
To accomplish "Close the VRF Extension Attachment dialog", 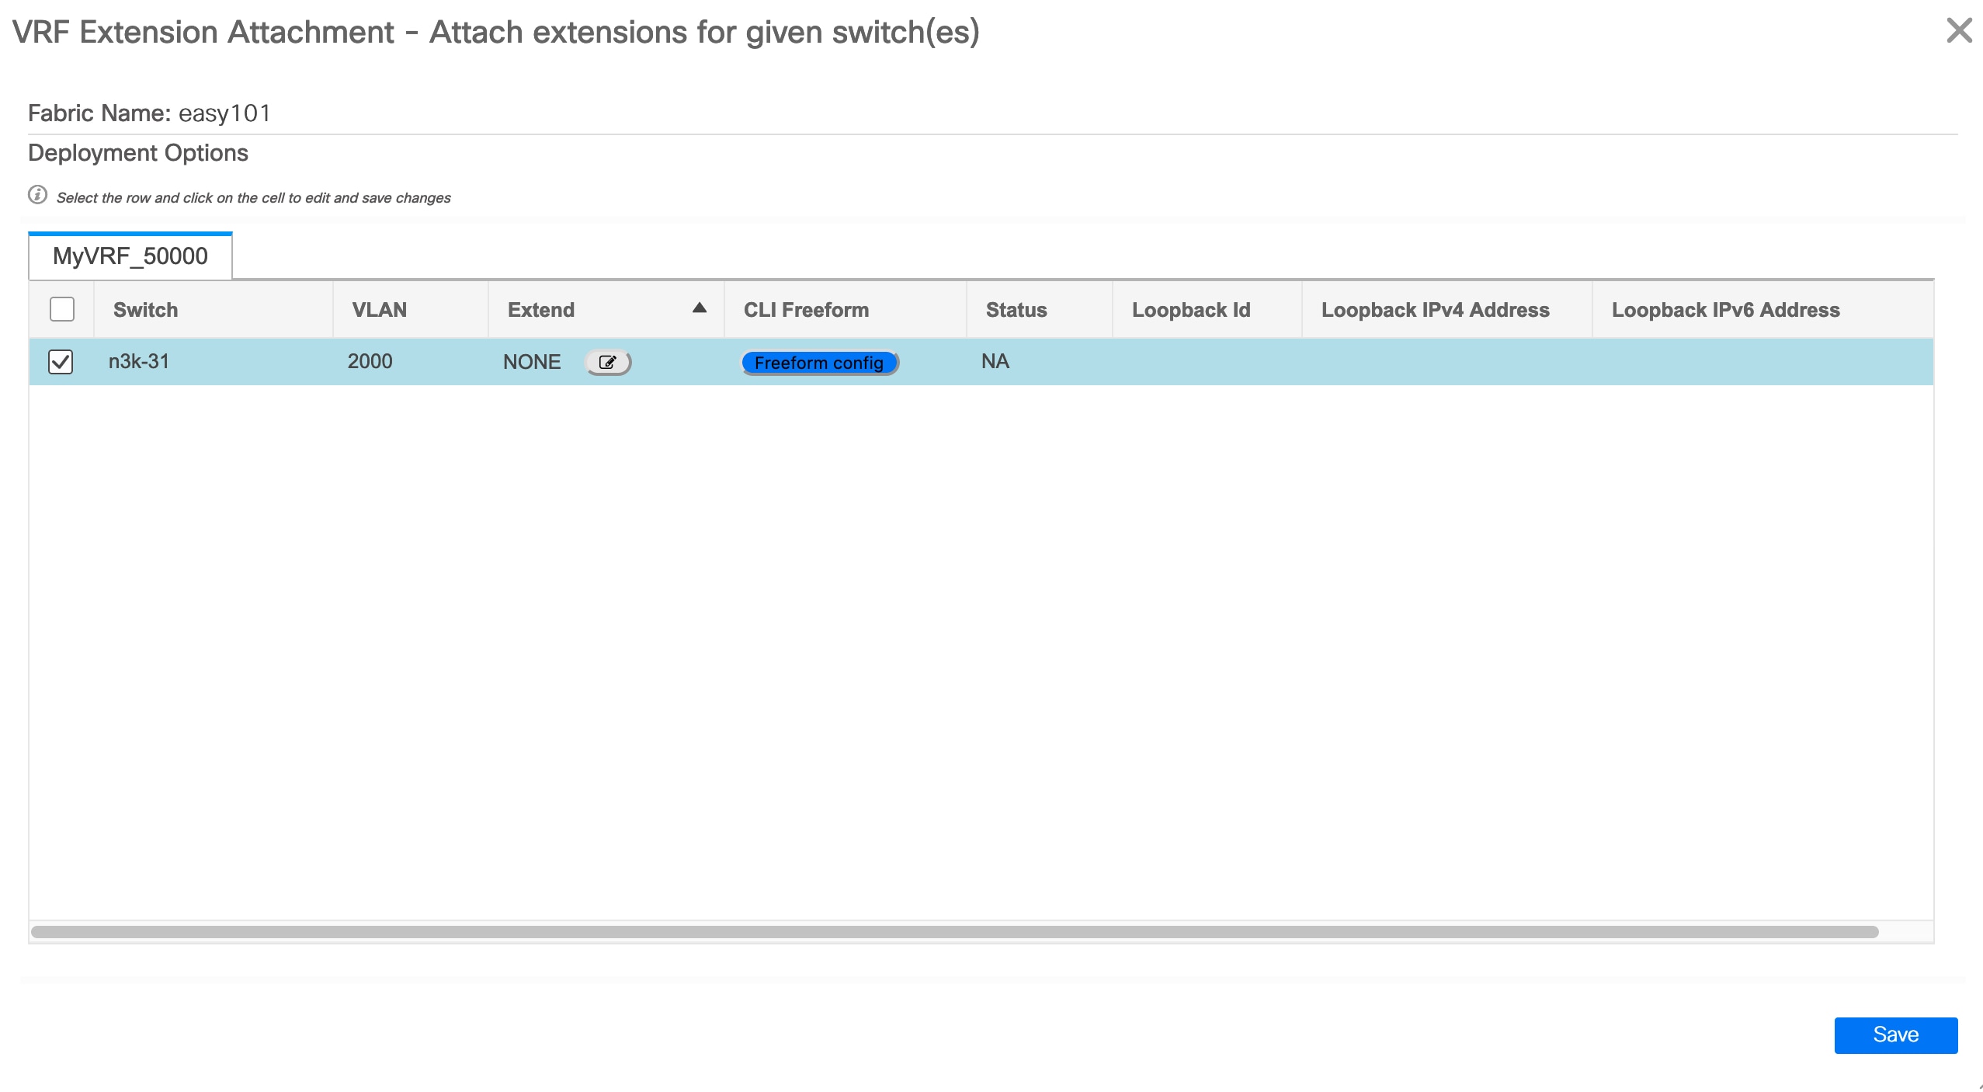I will point(1960,31).
